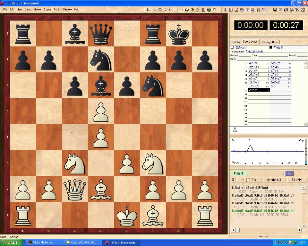The width and height of the screenshot is (308, 246).
Task: Open the Tools menu
Action: pos(57,9)
